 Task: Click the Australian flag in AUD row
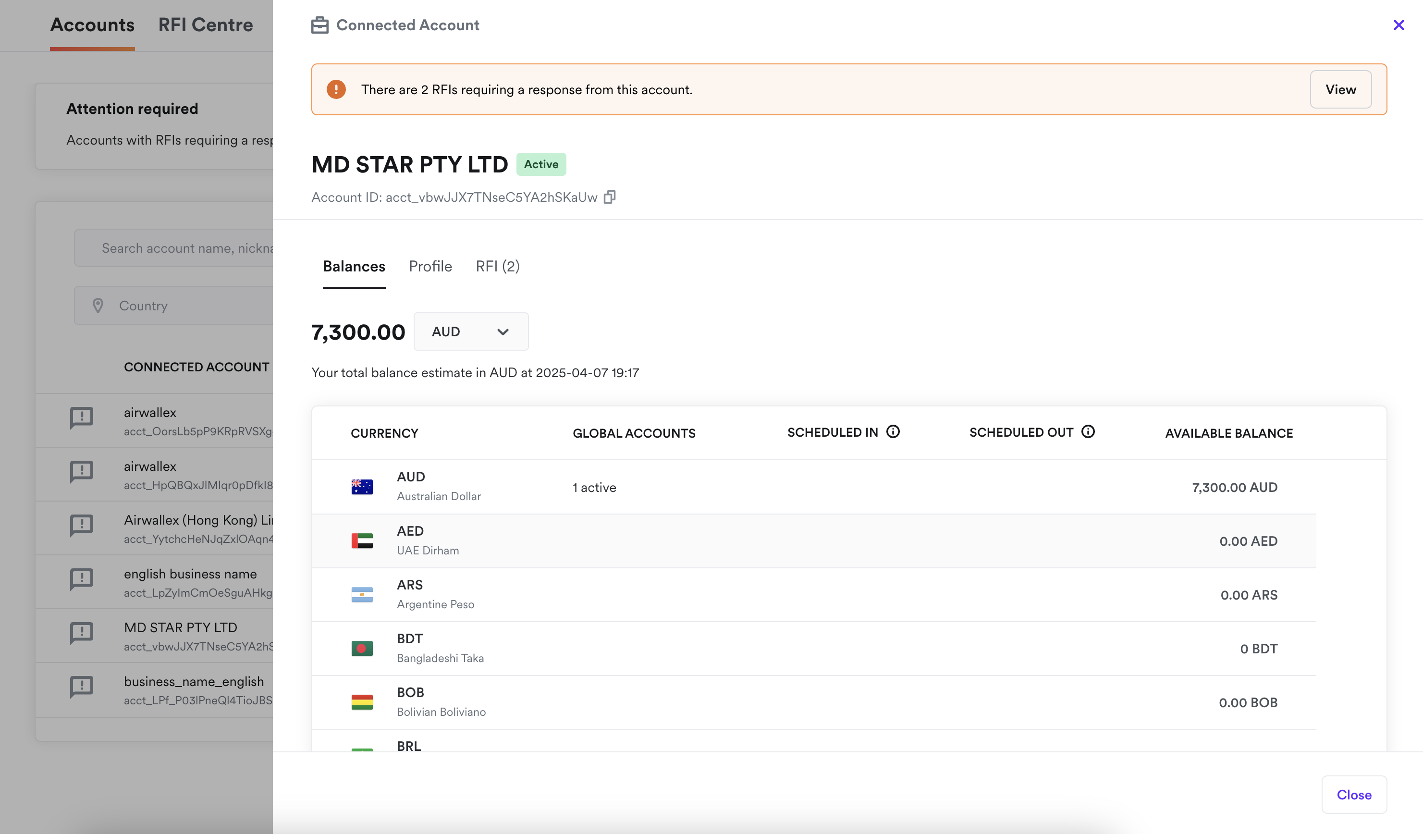pos(362,487)
